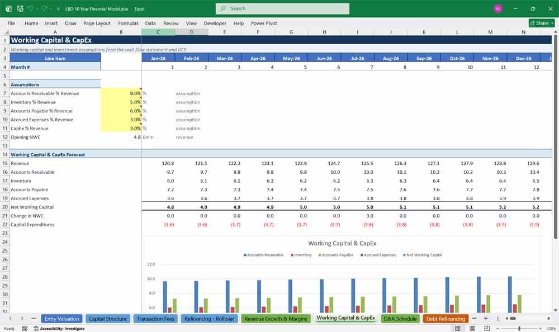Click Accounts Receivable legend entry in chart

(263, 255)
